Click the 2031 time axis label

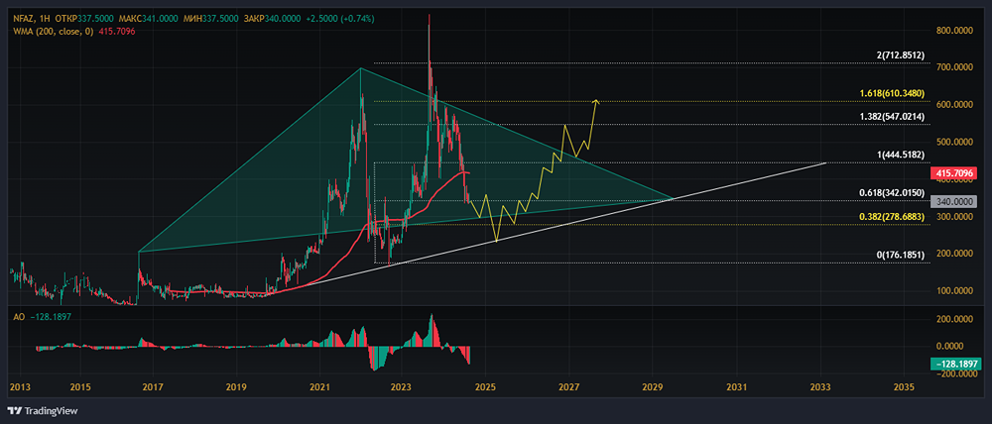736,386
